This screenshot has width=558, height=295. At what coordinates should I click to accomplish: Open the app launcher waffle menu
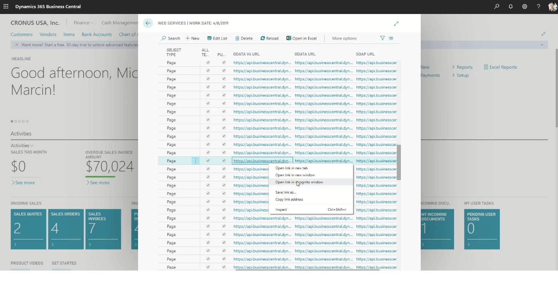pyautogui.click(x=6, y=7)
